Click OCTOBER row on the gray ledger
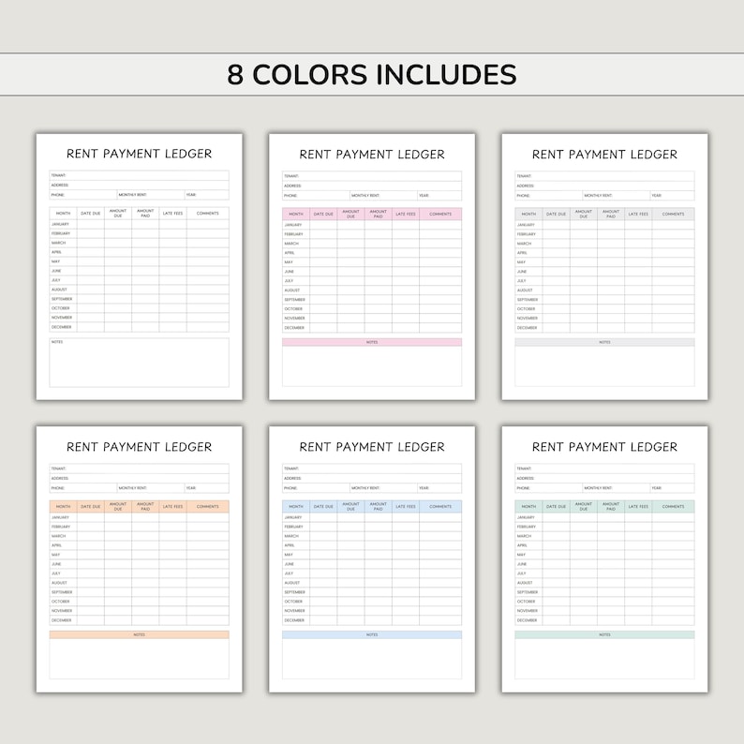Screen dimensions: 744x744 (604, 309)
